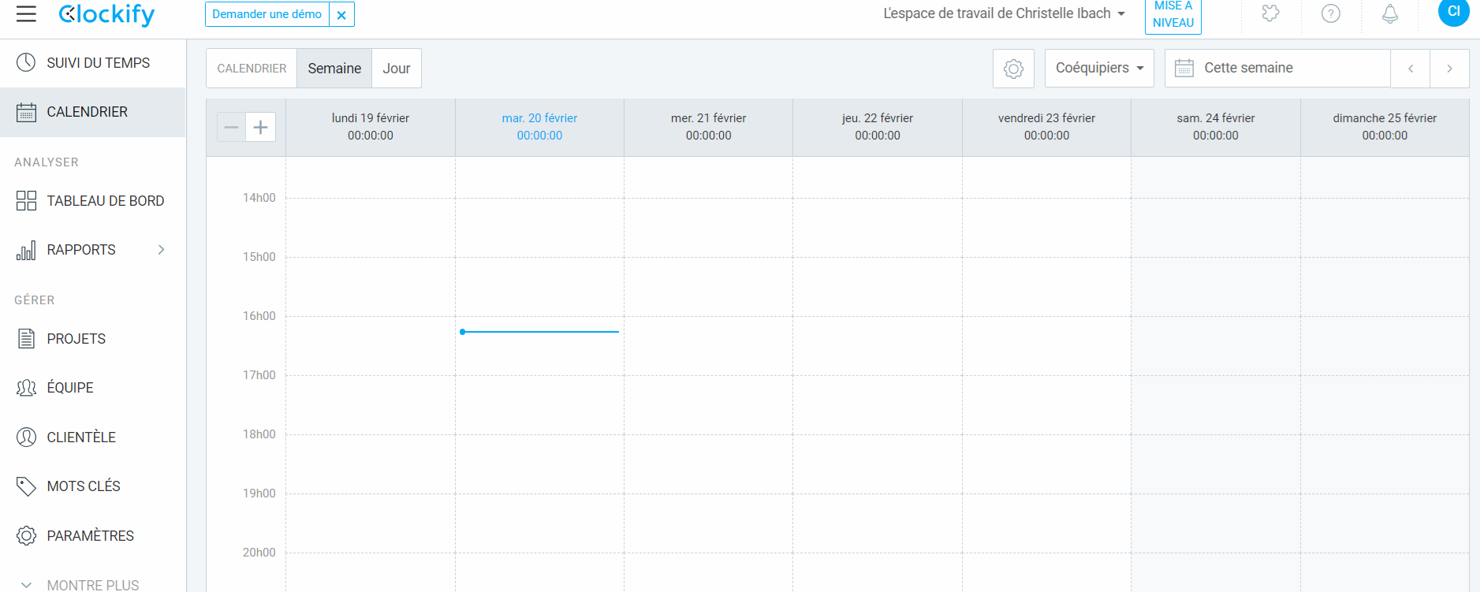Viewport: 1480px width, 592px height.
Task: Open calendar settings gear icon
Action: pos(1013,69)
